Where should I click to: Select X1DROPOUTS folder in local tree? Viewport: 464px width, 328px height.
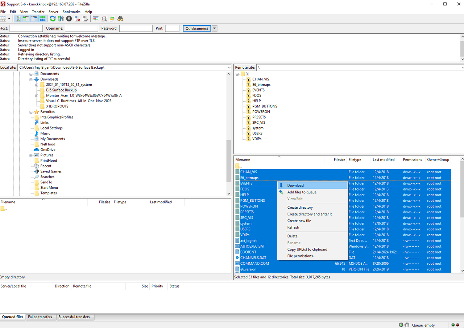coord(57,106)
